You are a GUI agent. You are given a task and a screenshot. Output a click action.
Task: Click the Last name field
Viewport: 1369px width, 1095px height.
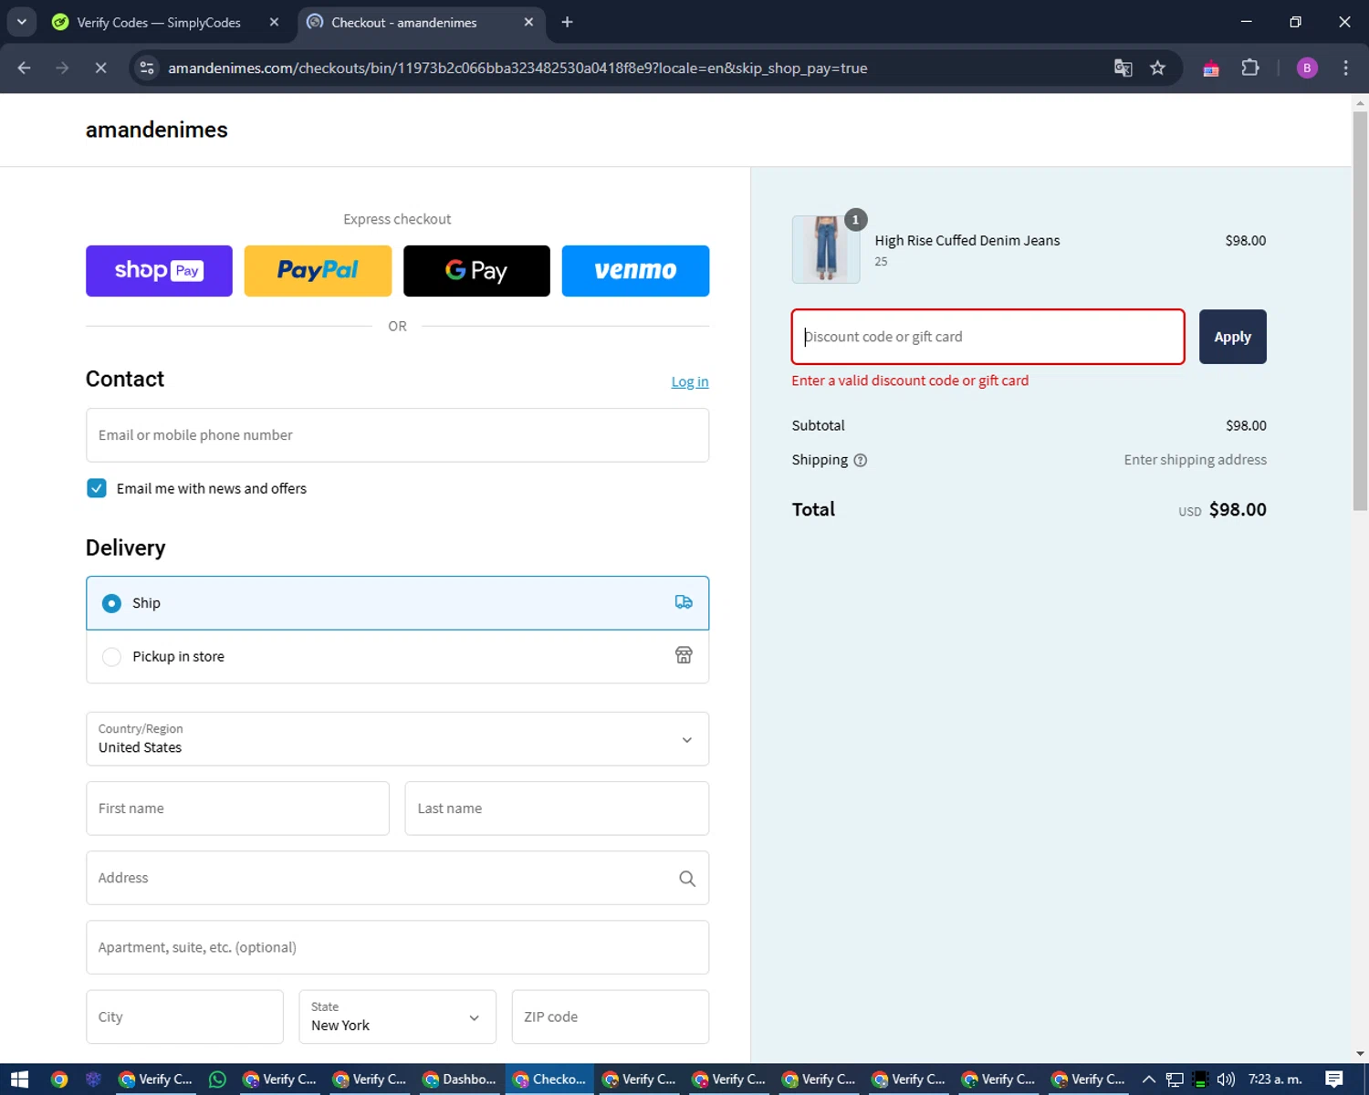(x=557, y=808)
